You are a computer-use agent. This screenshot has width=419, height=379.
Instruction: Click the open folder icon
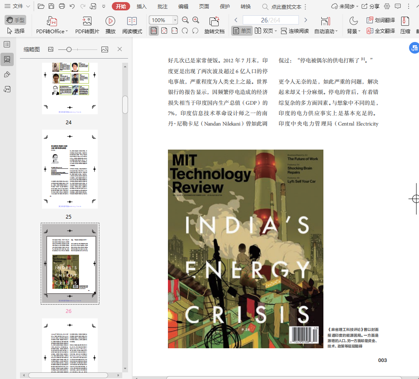click(x=41, y=6)
